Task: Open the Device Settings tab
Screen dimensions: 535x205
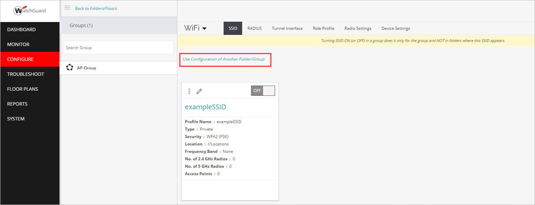Action: click(x=395, y=28)
